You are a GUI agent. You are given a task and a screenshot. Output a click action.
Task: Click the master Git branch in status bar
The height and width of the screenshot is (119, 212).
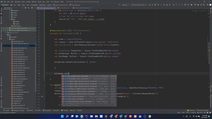click(x=200, y=112)
